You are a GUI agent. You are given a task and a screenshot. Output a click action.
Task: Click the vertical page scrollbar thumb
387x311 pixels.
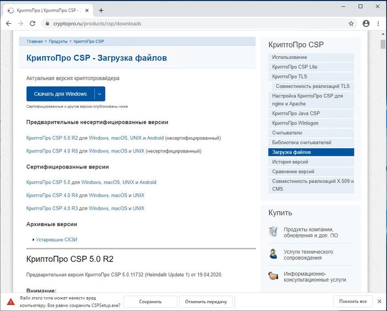[x=383, y=44]
